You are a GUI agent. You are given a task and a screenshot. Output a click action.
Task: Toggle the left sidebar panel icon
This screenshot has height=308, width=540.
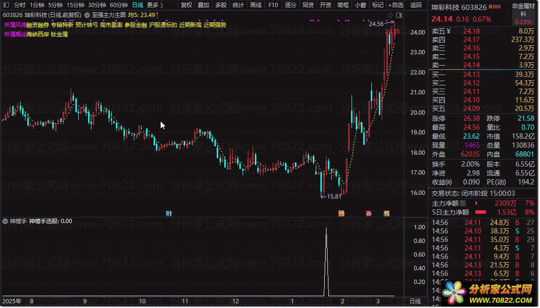click(x=6, y=5)
